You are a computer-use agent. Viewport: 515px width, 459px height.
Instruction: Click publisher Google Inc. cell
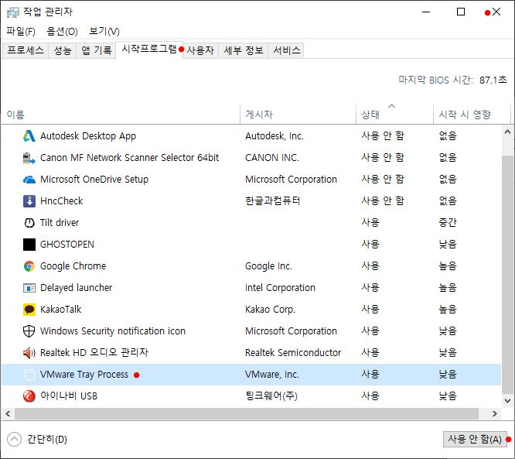point(268,266)
